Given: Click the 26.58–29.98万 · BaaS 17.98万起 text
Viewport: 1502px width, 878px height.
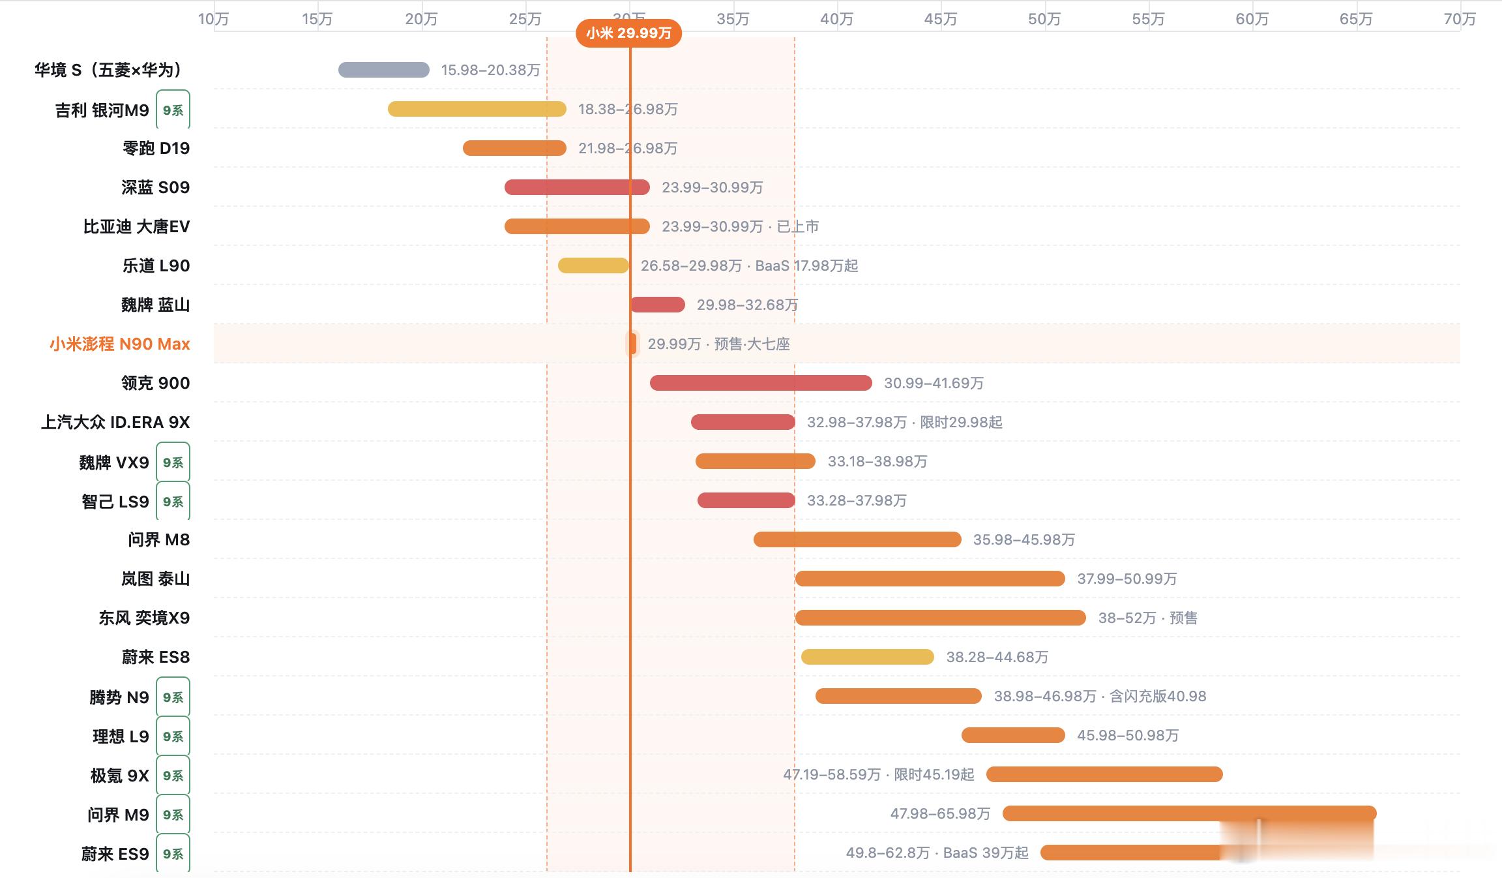Looking at the screenshot, I should coord(750,265).
